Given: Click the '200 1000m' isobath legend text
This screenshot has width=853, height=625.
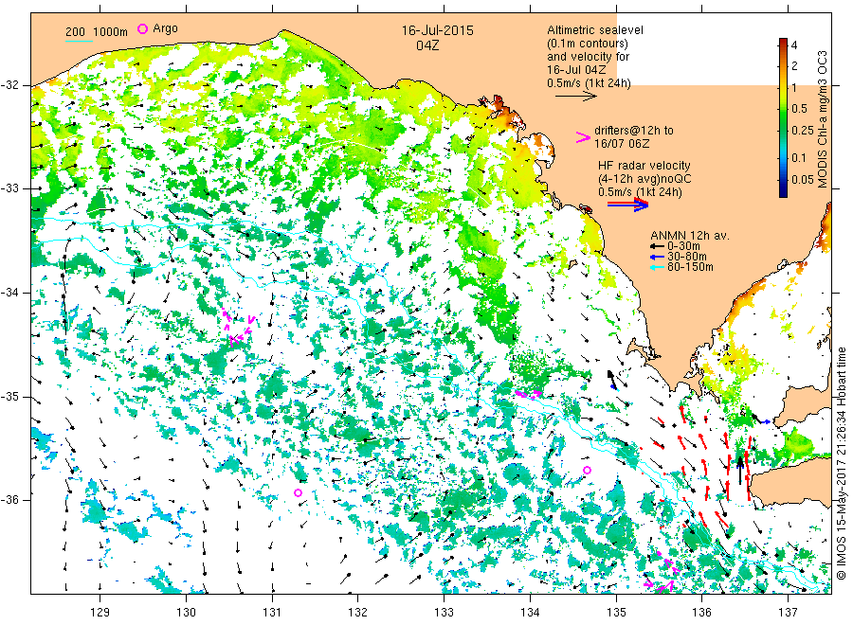Looking at the screenshot, I should 97,31.
